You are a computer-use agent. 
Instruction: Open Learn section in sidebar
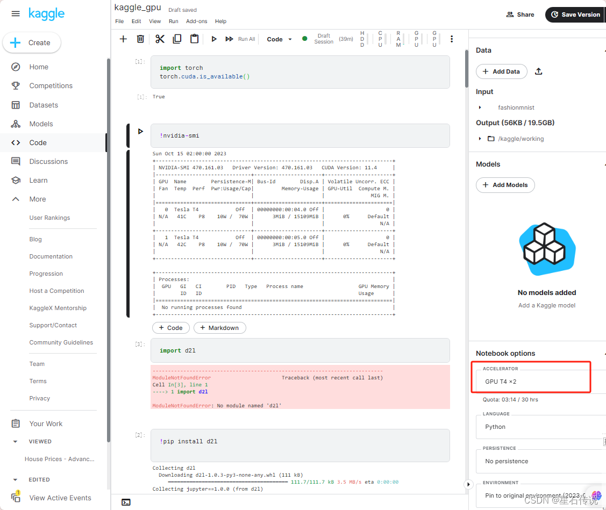[x=38, y=181]
